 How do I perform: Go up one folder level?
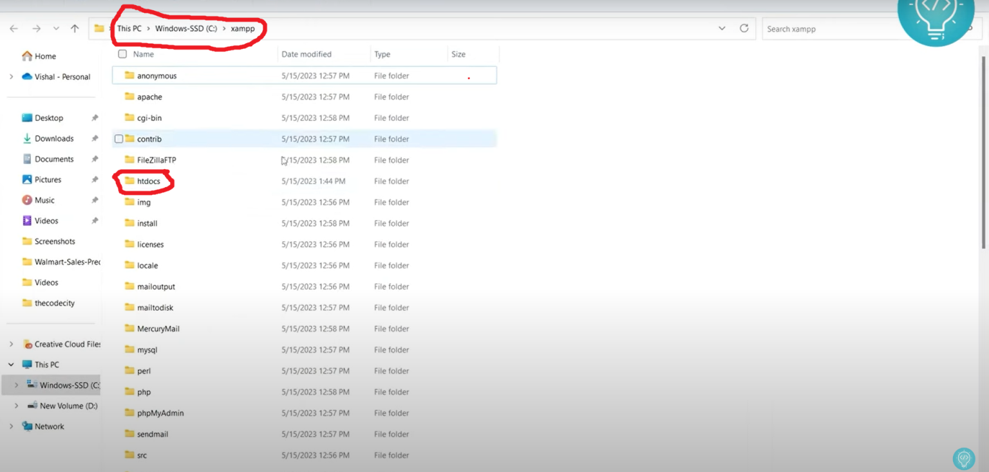(x=75, y=29)
